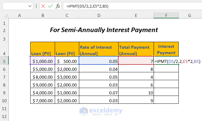Image resolution: width=202 pixels, height=121 pixels.
Task: Click inside the formula bar text
Action: point(121,6)
